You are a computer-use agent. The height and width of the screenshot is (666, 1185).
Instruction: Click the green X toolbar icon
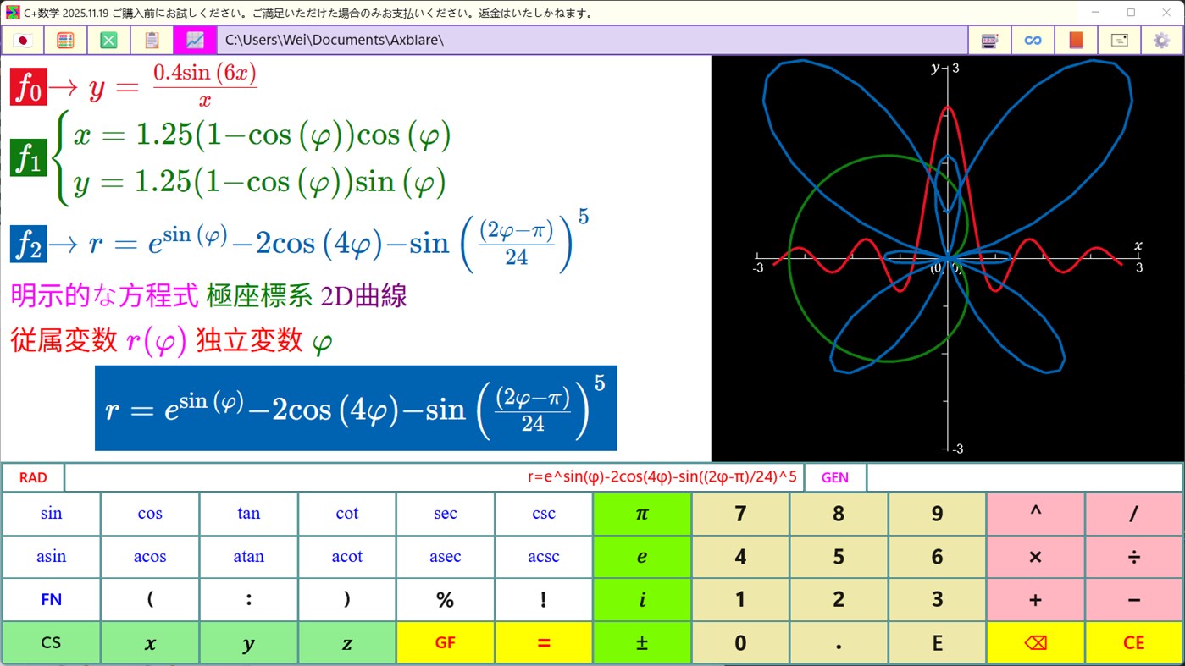pyautogui.click(x=108, y=40)
